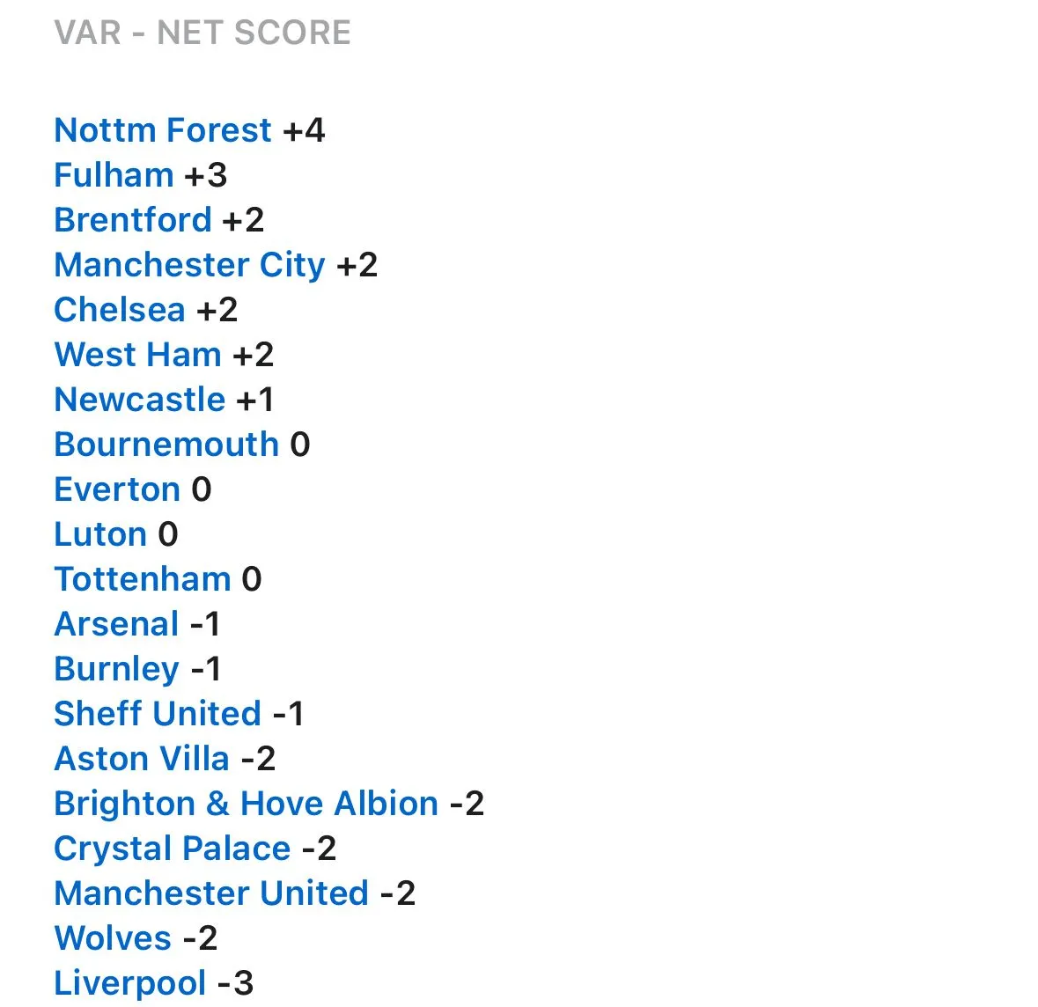Screen dimensions: 1038x1007
Task: Click the Sheff United link
Action: coord(158,714)
